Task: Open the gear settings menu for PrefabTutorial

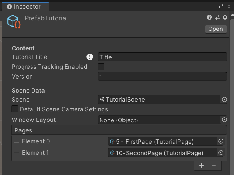Action: tap(225, 17)
